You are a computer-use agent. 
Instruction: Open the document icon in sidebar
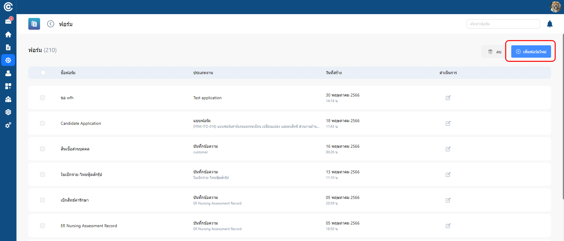(8, 47)
